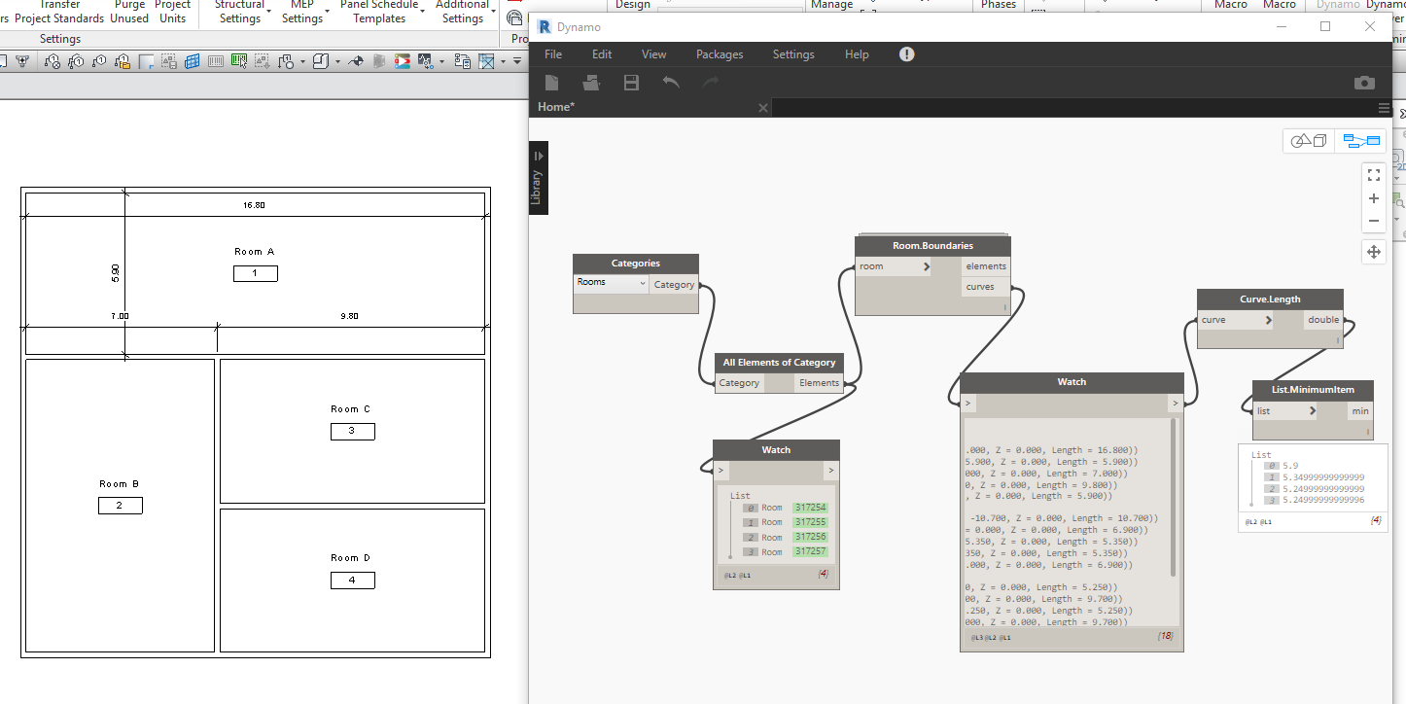
Task: Open the File menu in Dynamo
Action: 553,54
